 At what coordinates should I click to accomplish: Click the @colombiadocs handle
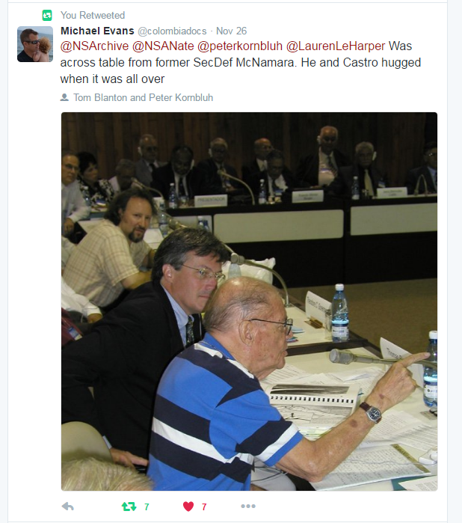172,31
